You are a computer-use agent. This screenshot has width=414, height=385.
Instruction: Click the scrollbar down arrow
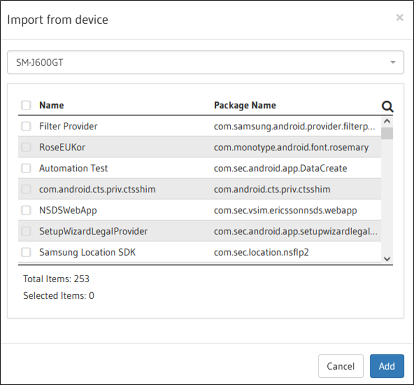click(x=387, y=259)
